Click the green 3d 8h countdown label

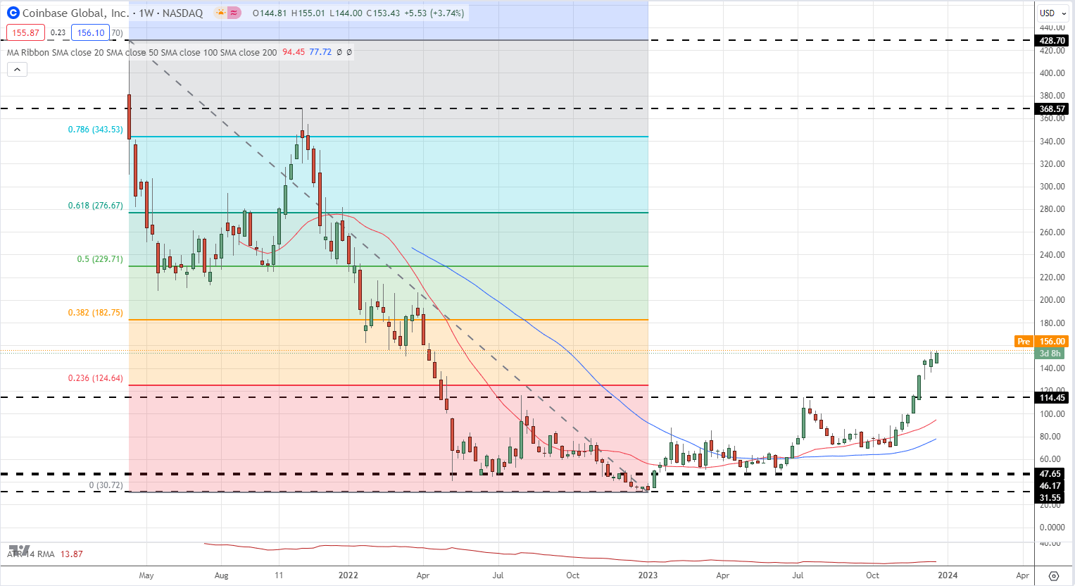tap(1050, 354)
